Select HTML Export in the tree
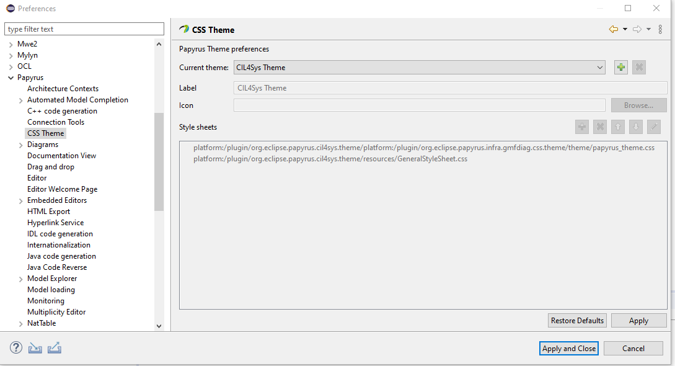This screenshot has height=366, width=675. pyautogui.click(x=48, y=212)
